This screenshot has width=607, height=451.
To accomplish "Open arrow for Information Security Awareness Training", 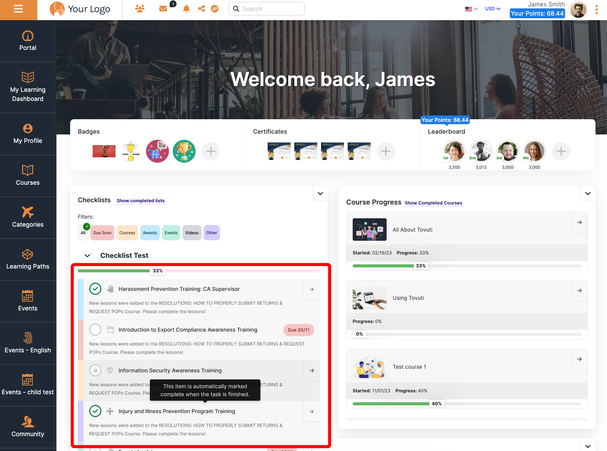I will (x=312, y=371).
